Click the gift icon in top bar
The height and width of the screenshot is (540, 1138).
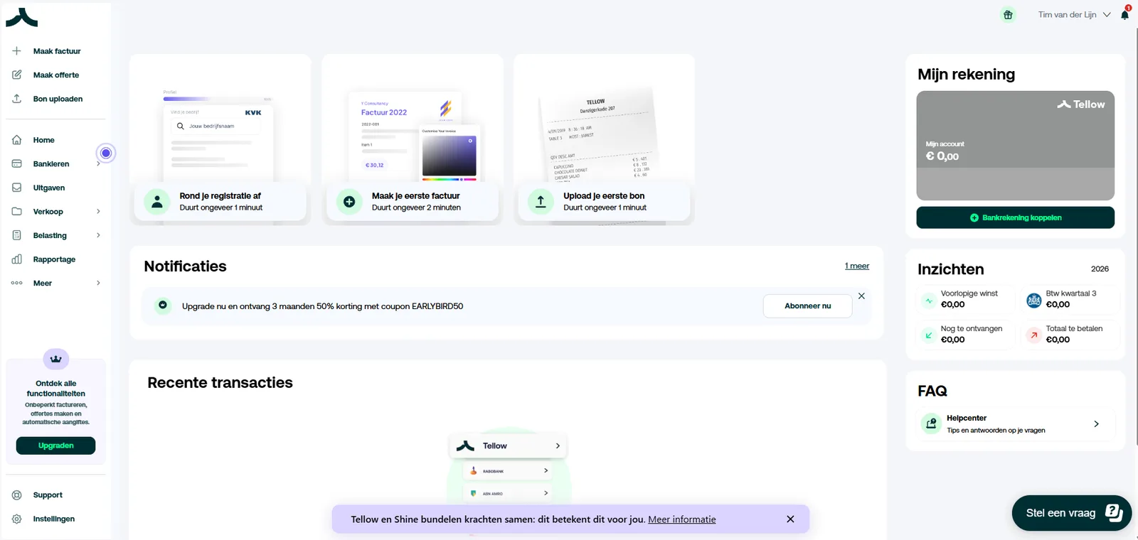[x=1008, y=14]
